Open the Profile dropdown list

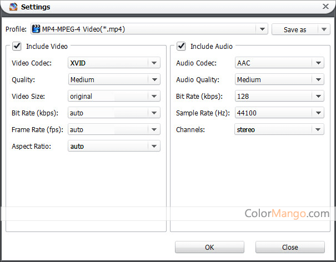(x=262, y=29)
